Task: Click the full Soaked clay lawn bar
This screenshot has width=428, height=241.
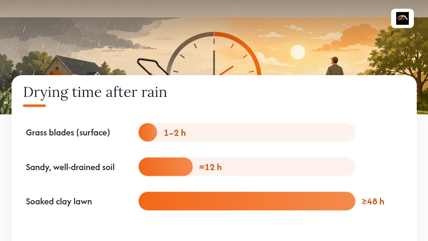Action: pyautogui.click(x=247, y=201)
